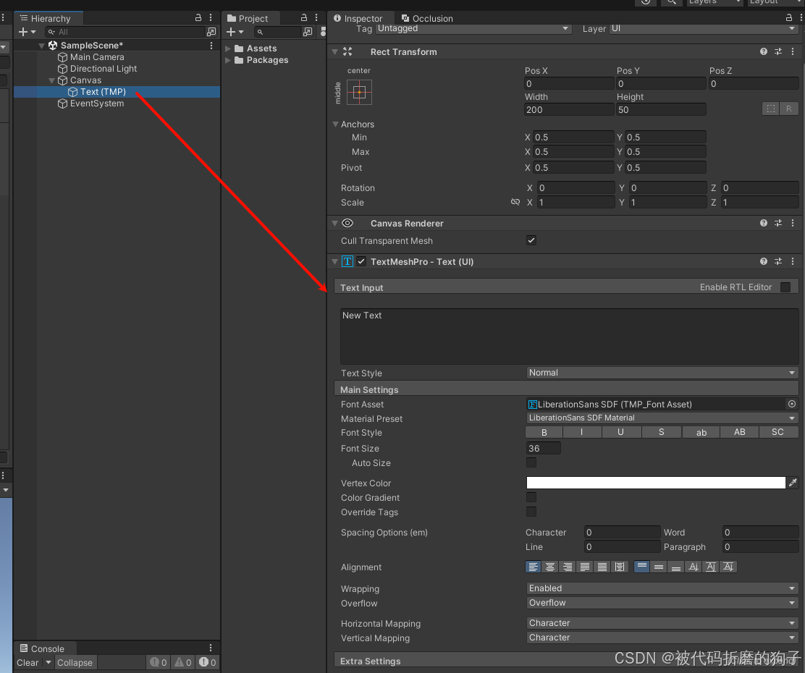Open the anchor presets box
Screen dimensions: 805x673
(x=359, y=93)
